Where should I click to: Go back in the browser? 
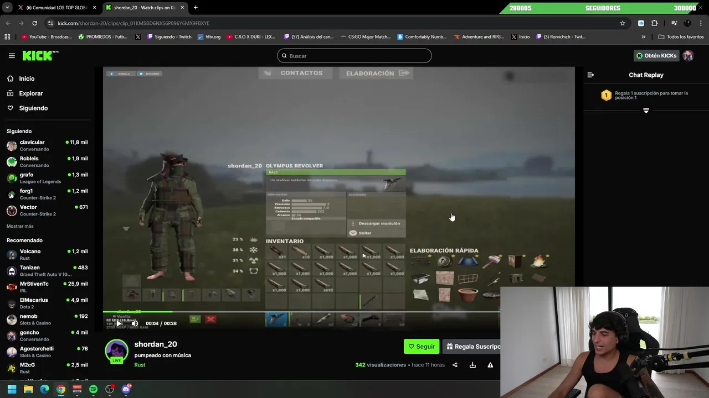(x=8, y=23)
